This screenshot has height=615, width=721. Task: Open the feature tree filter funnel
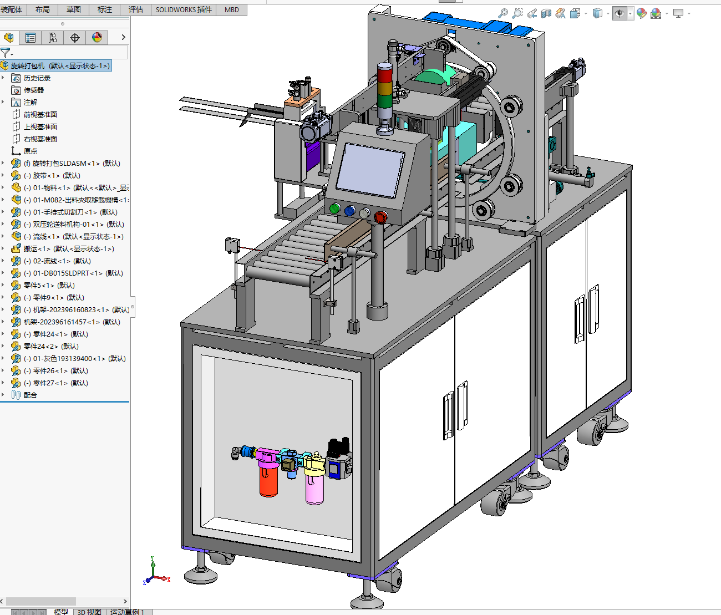(x=6, y=53)
